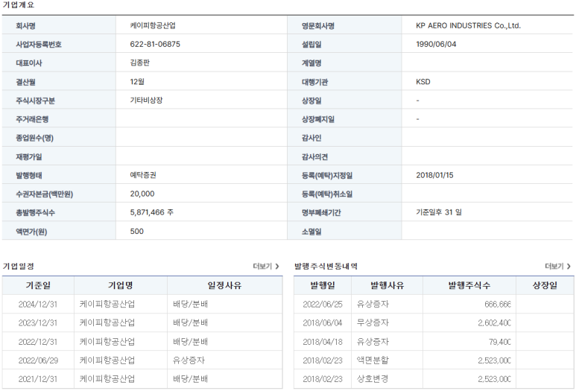Screen dimensions: 576x391
Task: Click English name KP AERO INDUSTRIES Co.,Ltd.
Action: [469, 25]
